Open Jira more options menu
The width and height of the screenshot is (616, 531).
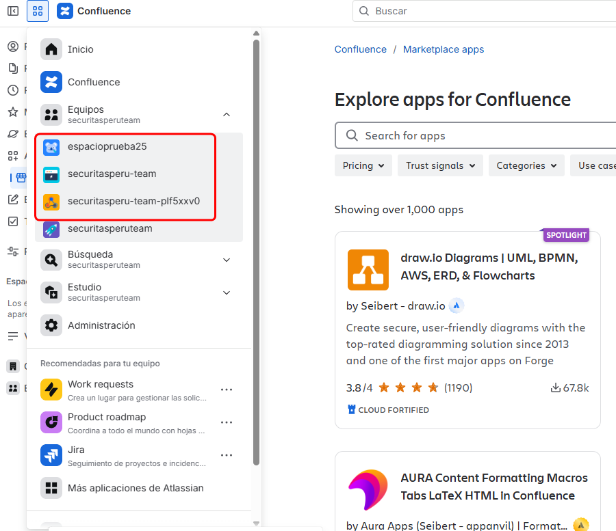click(x=227, y=455)
